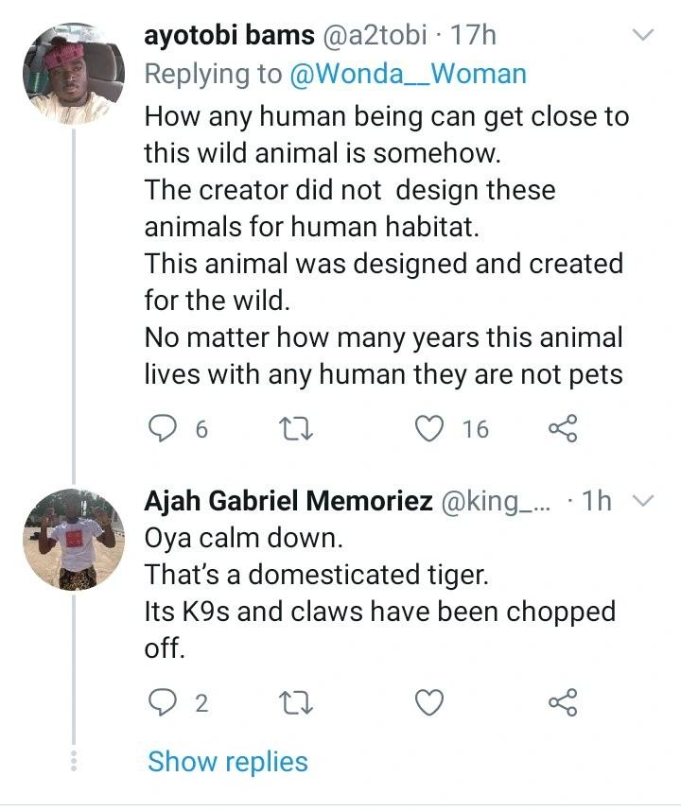Like the tweet with 16 likes
This screenshot has width=681, height=811.
point(431,429)
